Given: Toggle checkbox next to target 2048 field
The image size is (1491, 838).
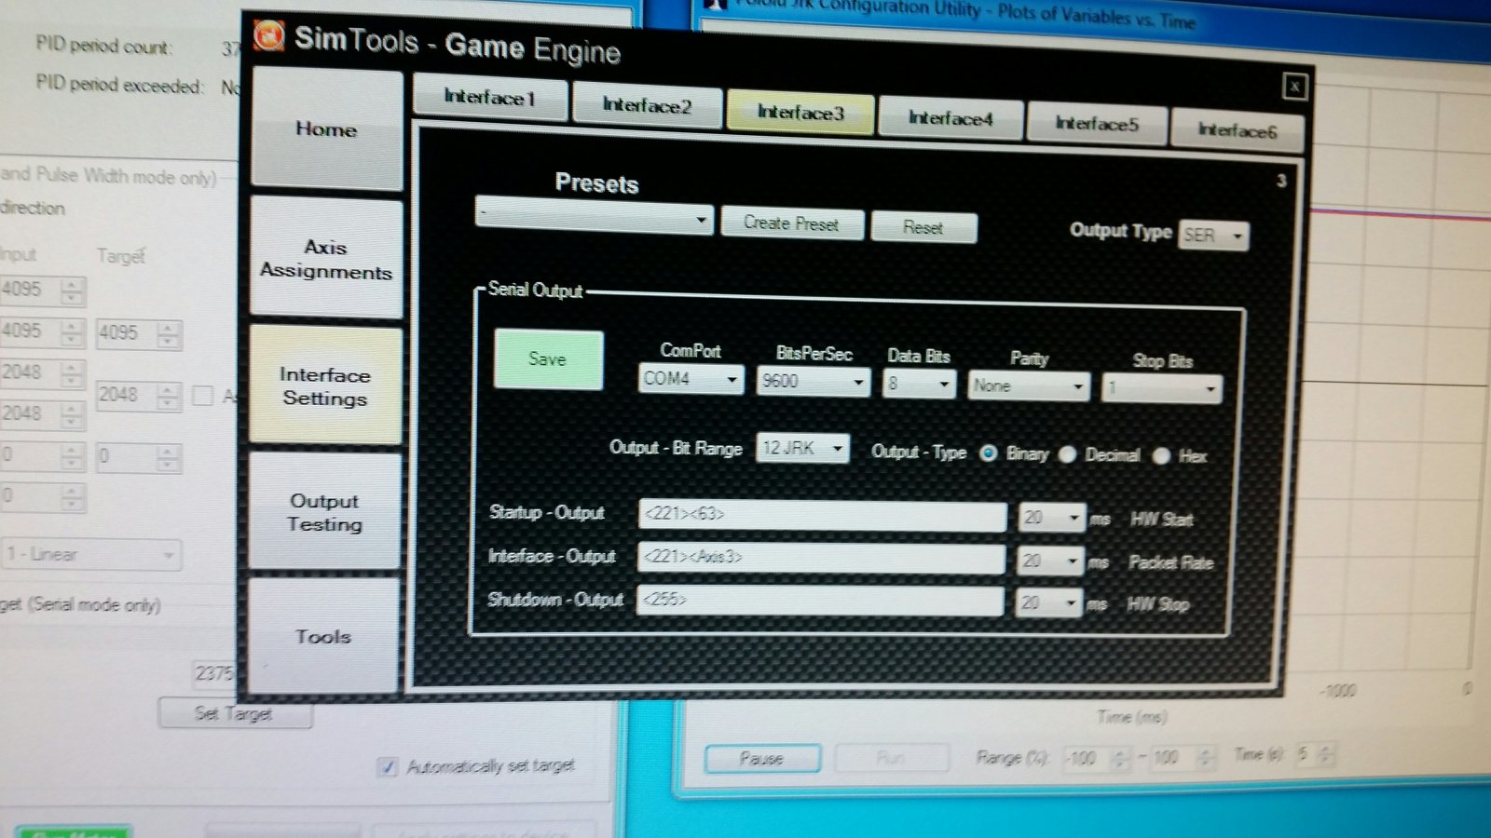Looking at the screenshot, I should coord(202,396).
